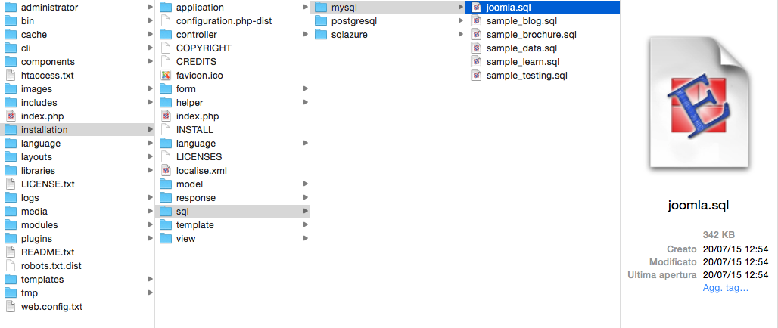778x328 pixels.
Task: Click the sample_data.sql file icon
Action: [476, 48]
